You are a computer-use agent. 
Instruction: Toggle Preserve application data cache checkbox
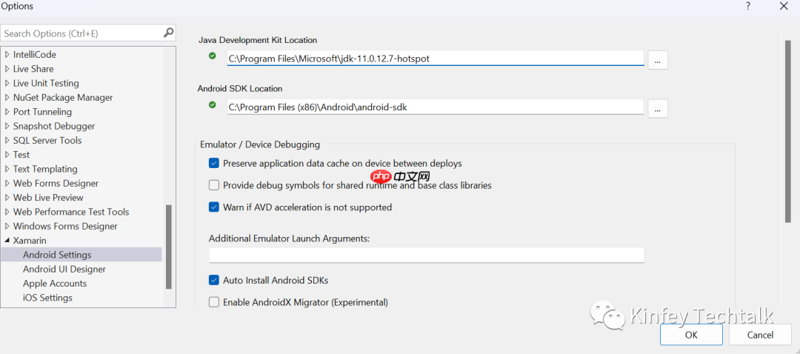(x=214, y=164)
